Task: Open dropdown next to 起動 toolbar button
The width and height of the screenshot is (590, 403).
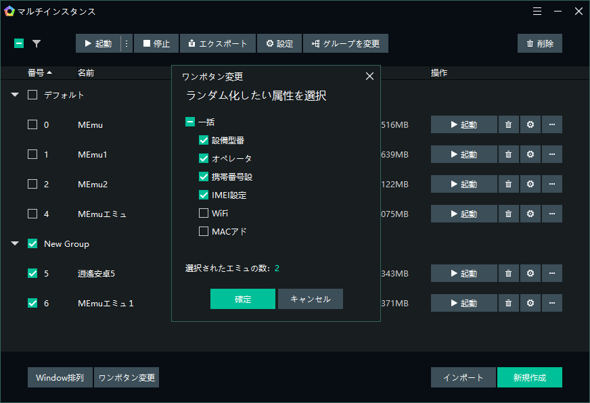Action: [x=126, y=43]
